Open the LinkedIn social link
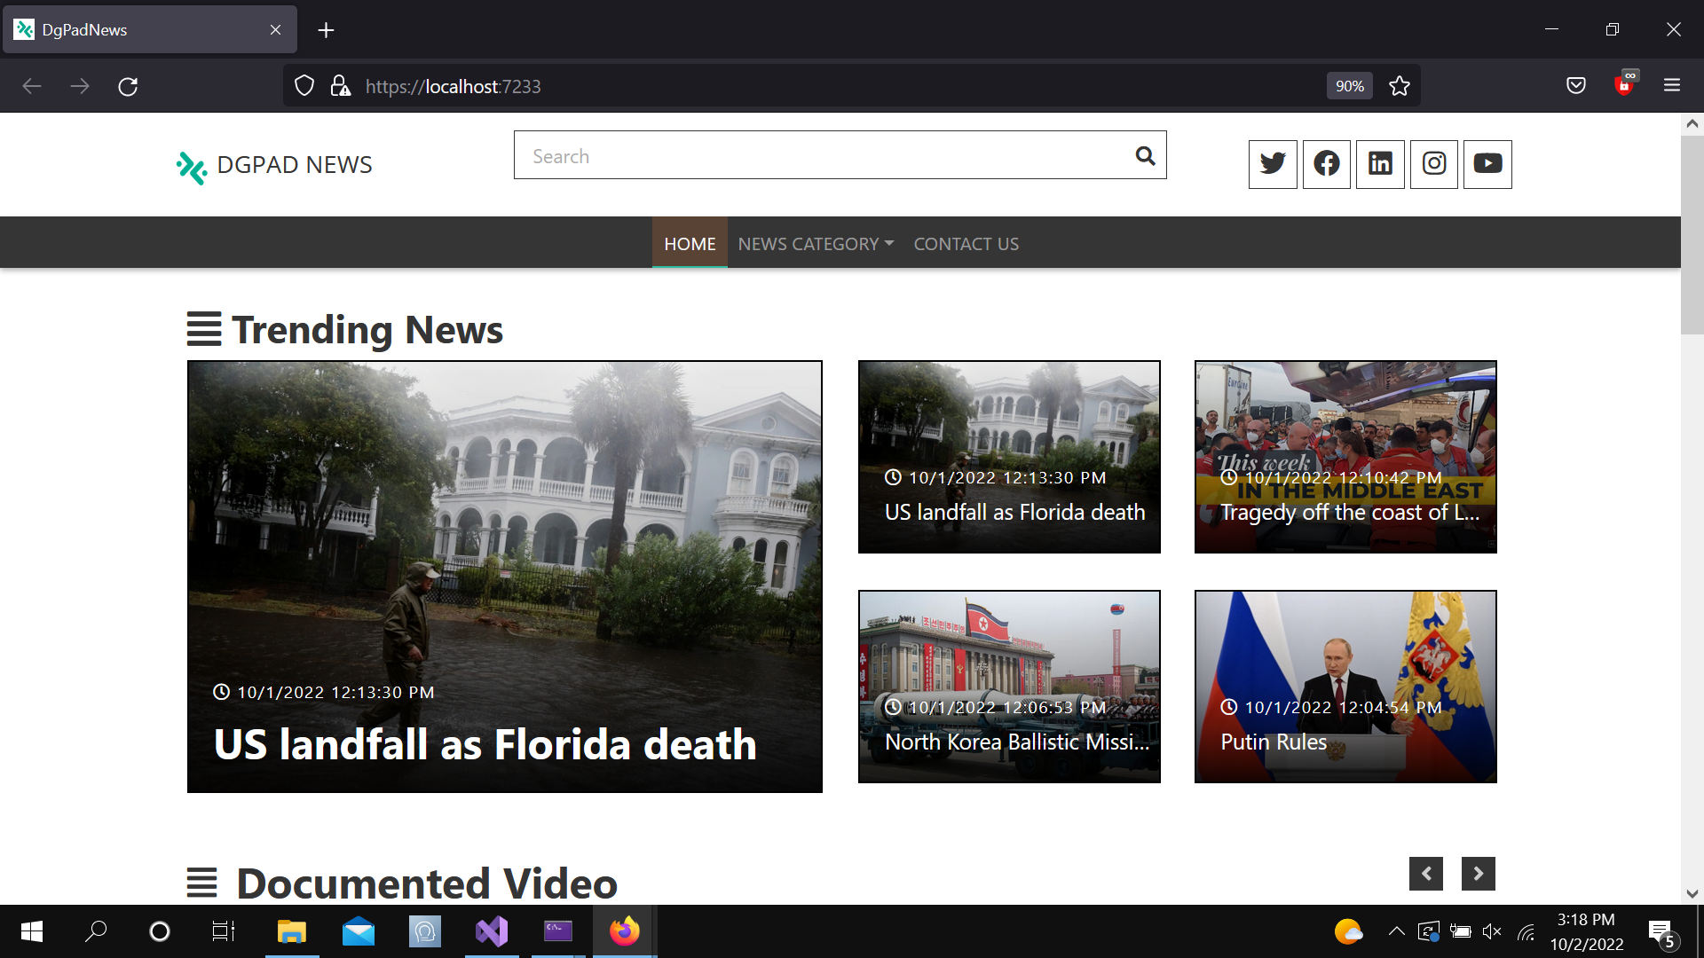This screenshot has width=1704, height=958. (x=1380, y=164)
